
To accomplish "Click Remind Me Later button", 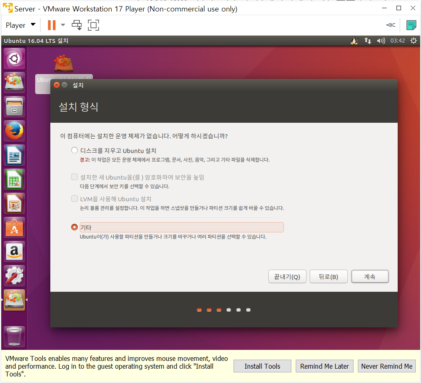I will (x=324, y=366).
